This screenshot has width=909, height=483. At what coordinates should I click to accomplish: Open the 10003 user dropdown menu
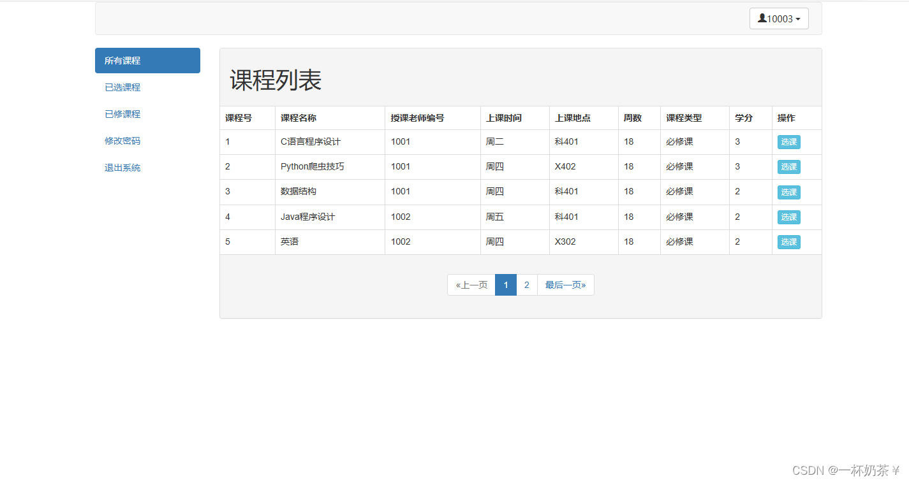[779, 18]
